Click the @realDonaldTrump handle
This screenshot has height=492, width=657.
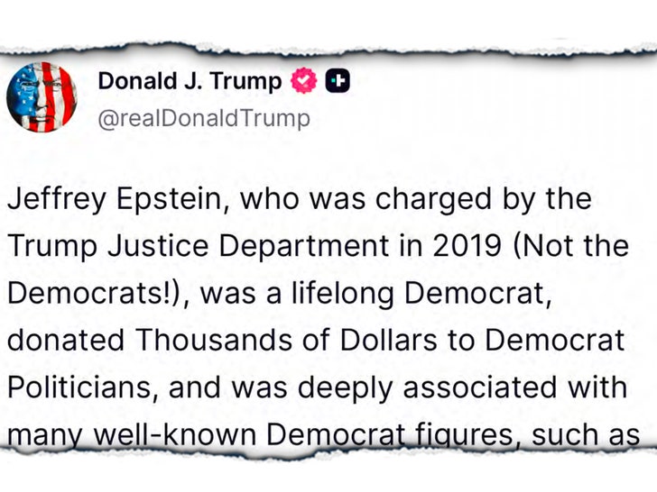click(203, 118)
